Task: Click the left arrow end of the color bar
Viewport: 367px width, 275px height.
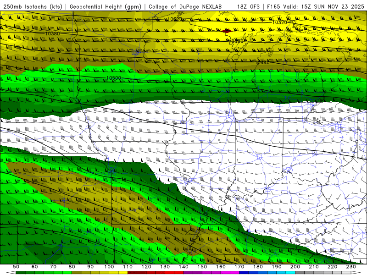Action: [x=11, y=272]
